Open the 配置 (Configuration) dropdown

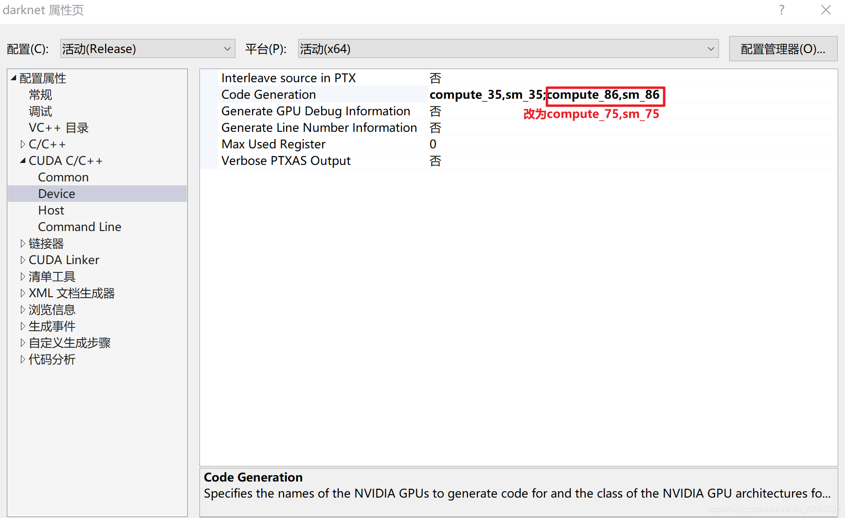click(x=147, y=49)
